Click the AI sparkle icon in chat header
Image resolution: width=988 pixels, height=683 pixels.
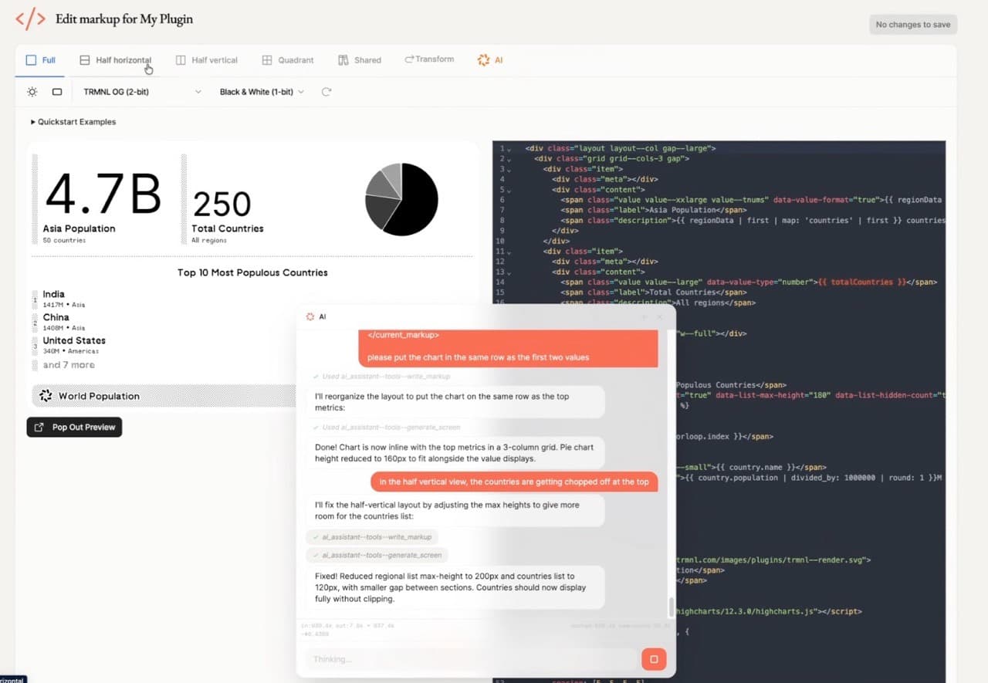click(x=310, y=316)
